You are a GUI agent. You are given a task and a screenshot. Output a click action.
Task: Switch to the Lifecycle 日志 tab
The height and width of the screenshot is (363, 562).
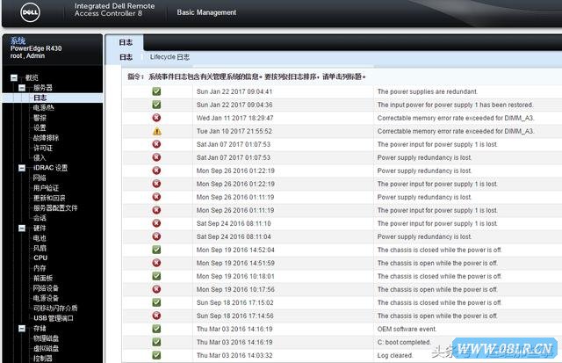tap(169, 56)
